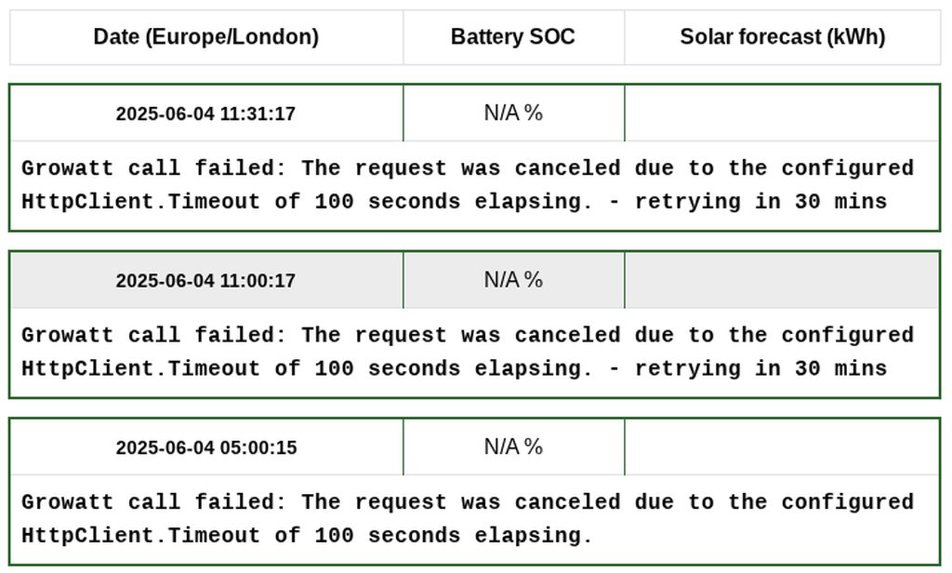Click the empty solar forecast cell for 05:00:15
This screenshot has height=573, width=952.
782,447
